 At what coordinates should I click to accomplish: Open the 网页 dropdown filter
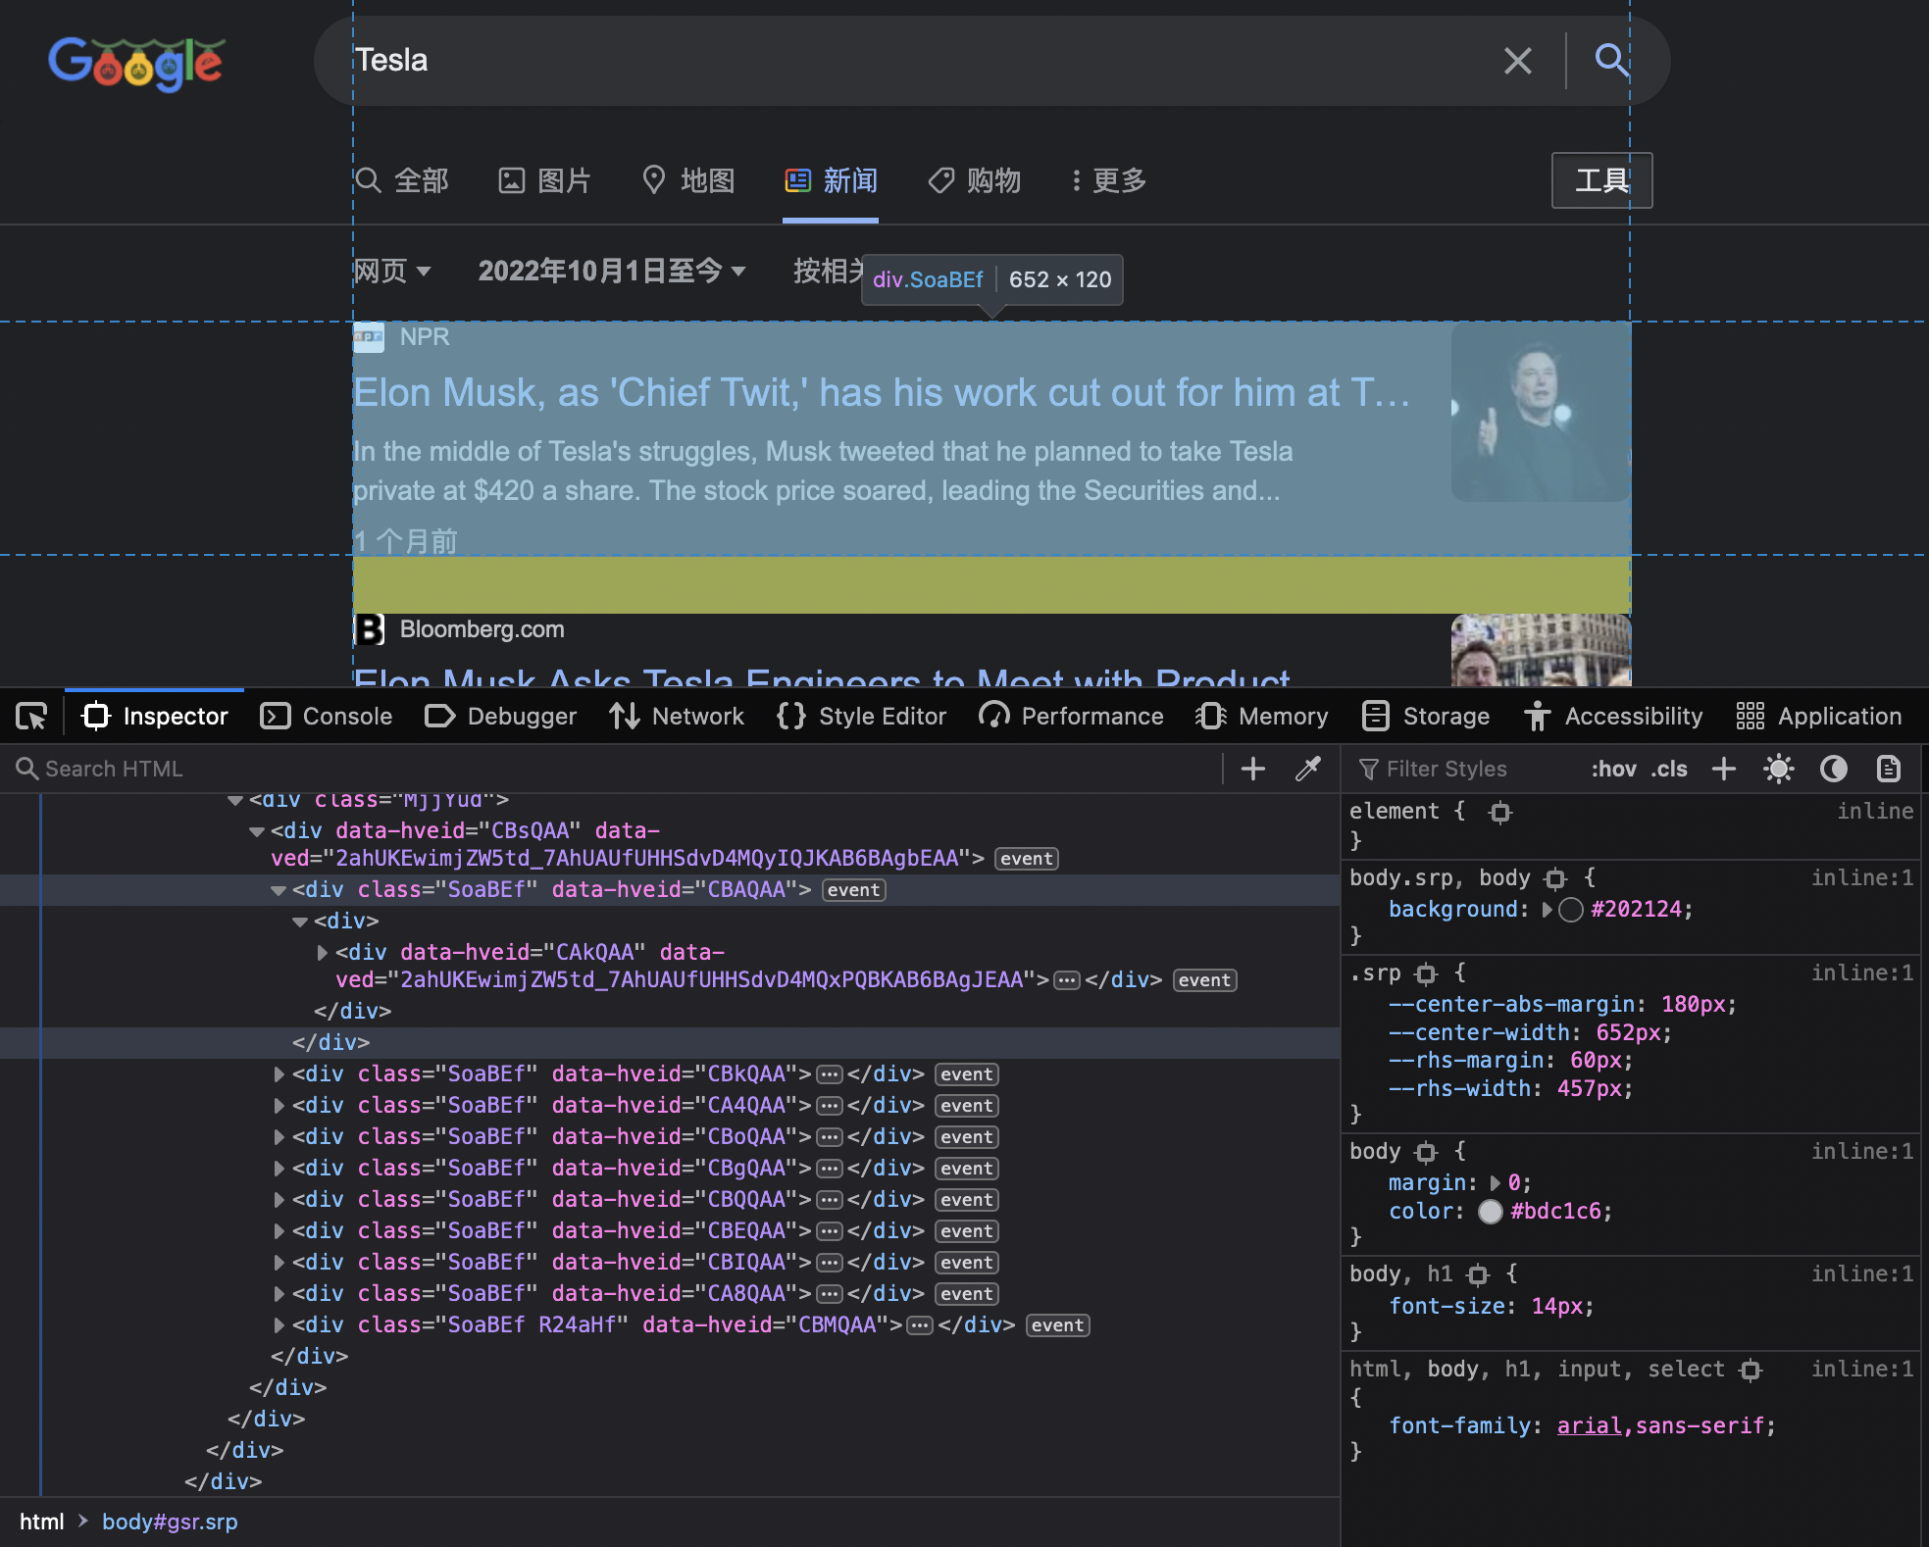point(392,271)
